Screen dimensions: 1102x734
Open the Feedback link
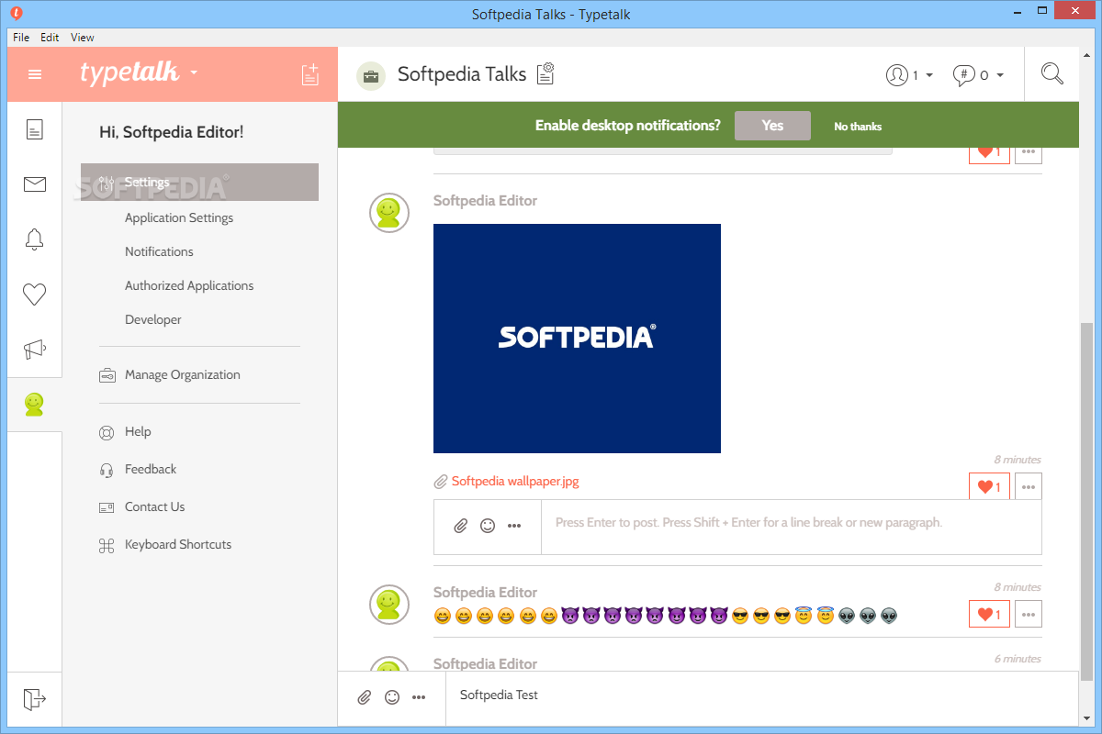pos(151,469)
